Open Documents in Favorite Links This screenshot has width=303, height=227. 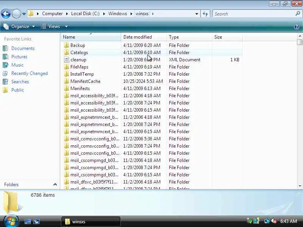[x=23, y=48]
